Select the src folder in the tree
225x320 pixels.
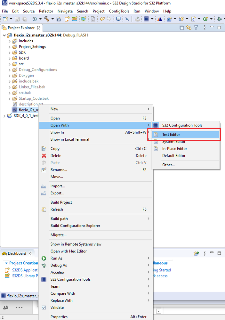(21, 64)
